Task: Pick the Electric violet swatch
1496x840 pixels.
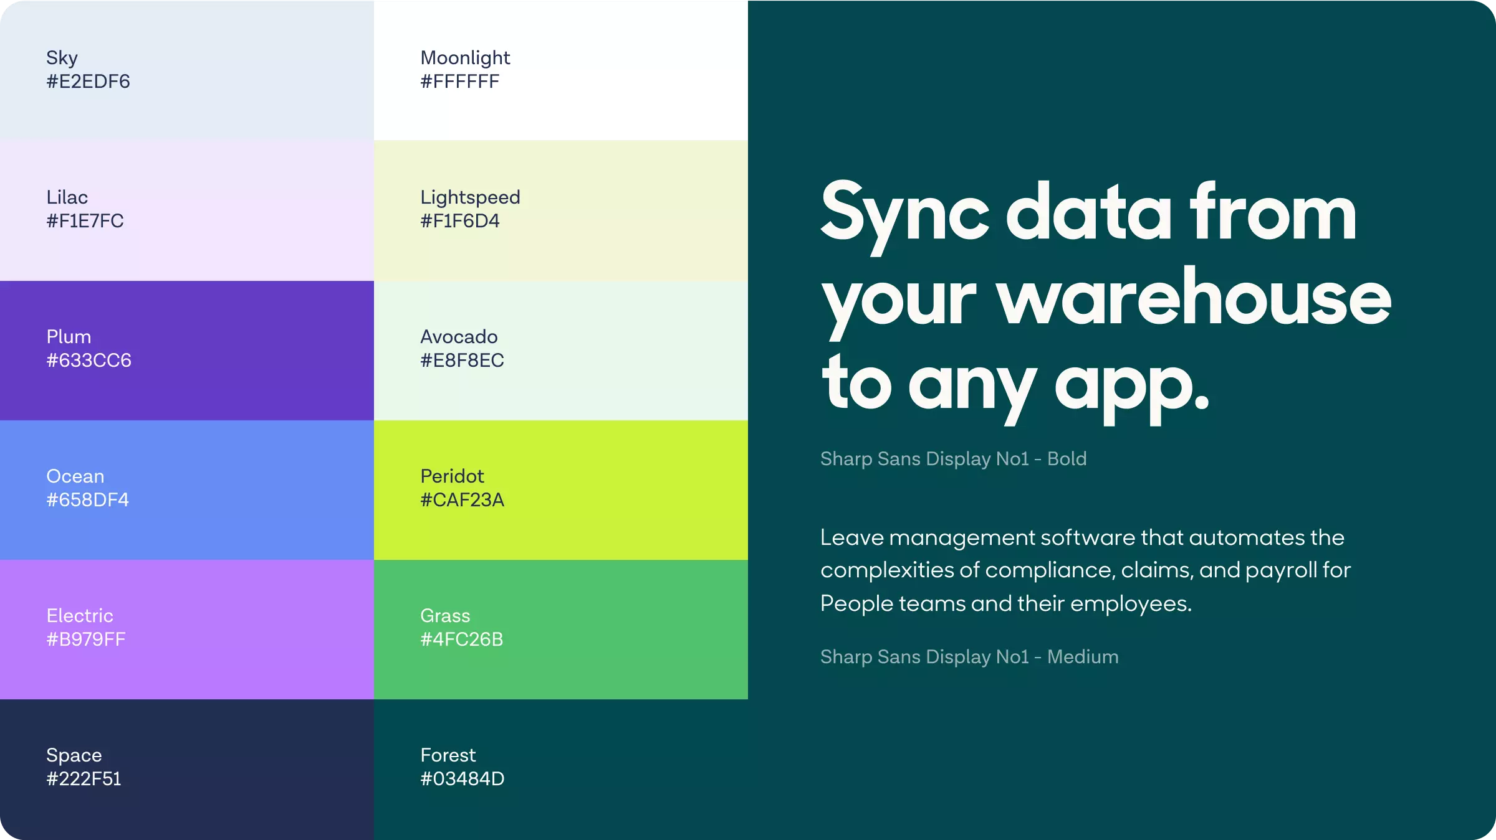Action: tap(187, 630)
